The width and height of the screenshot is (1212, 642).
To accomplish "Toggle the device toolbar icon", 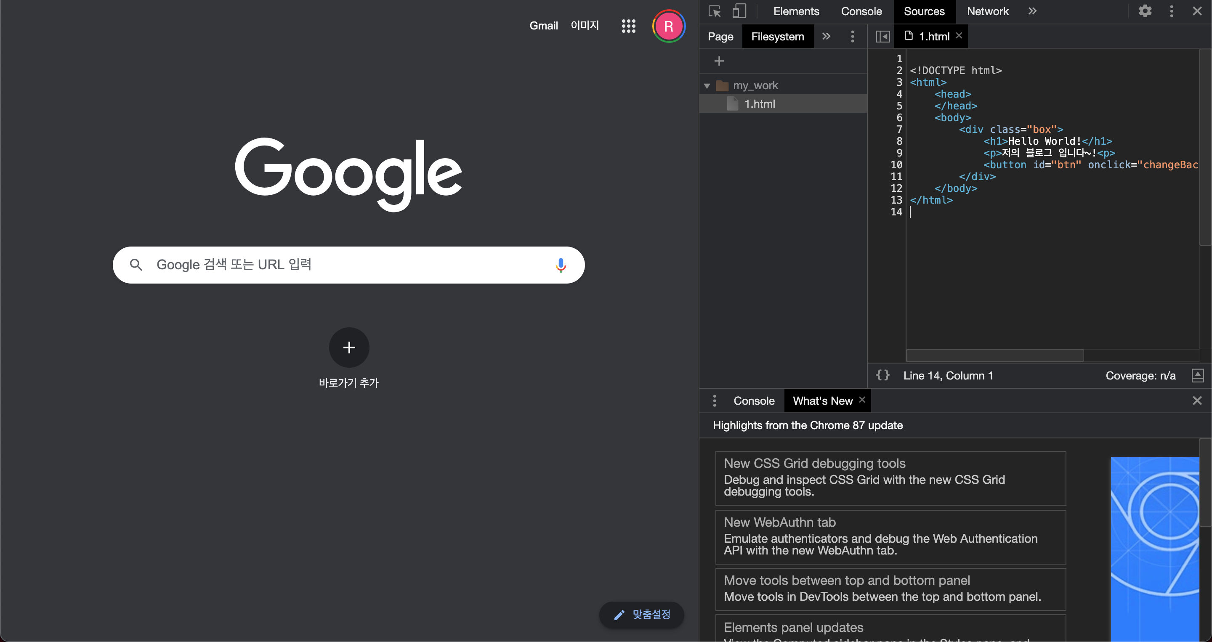I will click(x=739, y=11).
